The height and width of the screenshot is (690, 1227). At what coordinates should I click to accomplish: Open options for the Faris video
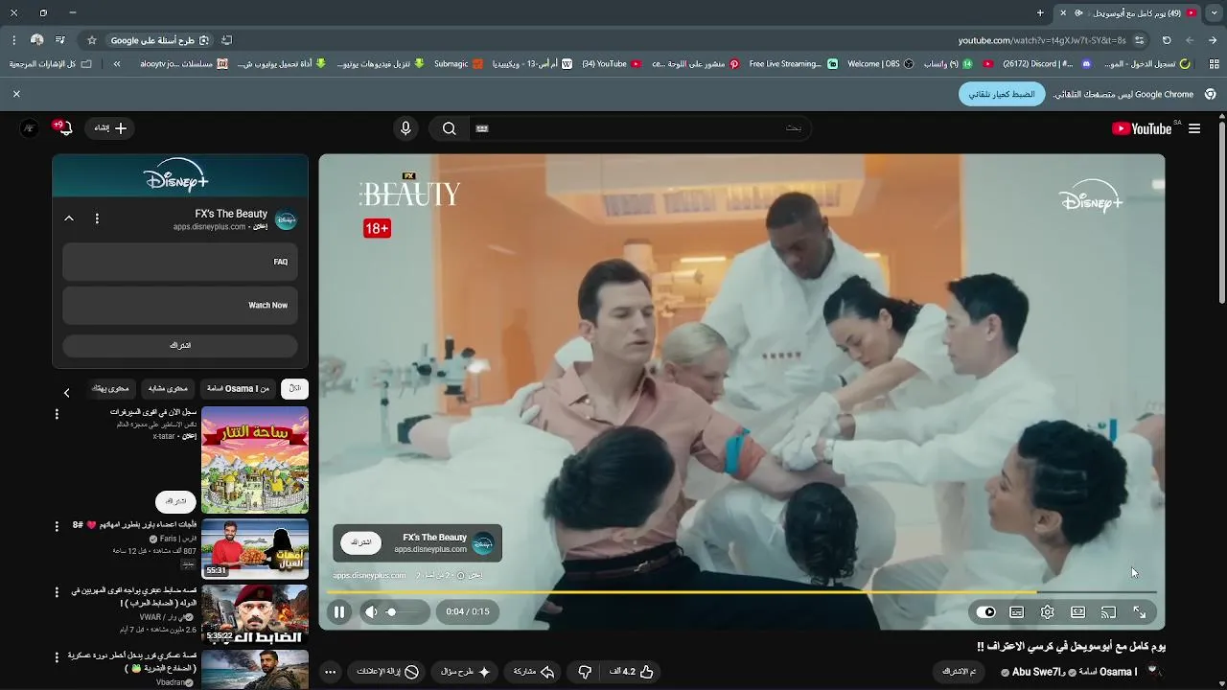click(x=57, y=526)
